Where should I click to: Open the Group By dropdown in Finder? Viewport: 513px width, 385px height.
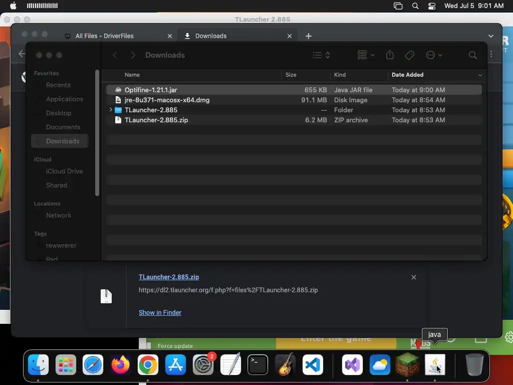(366, 55)
